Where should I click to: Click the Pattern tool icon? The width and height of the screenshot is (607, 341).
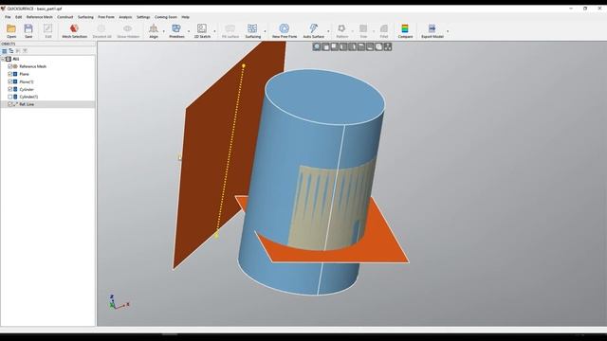tap(341, 28)
